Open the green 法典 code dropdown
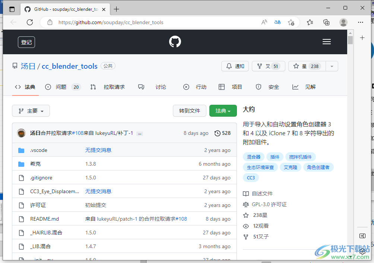The width and height of the screenshot is (374, 263). click(223, 111)
